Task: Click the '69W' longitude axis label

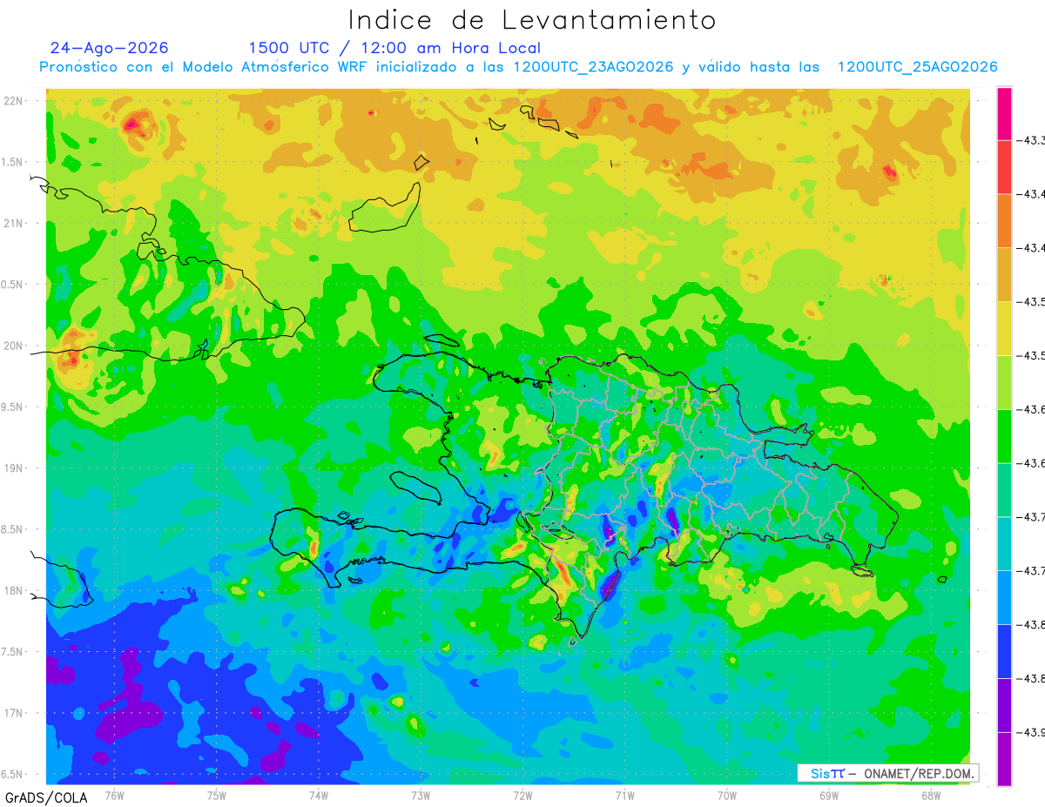Action: pos(829,795)
